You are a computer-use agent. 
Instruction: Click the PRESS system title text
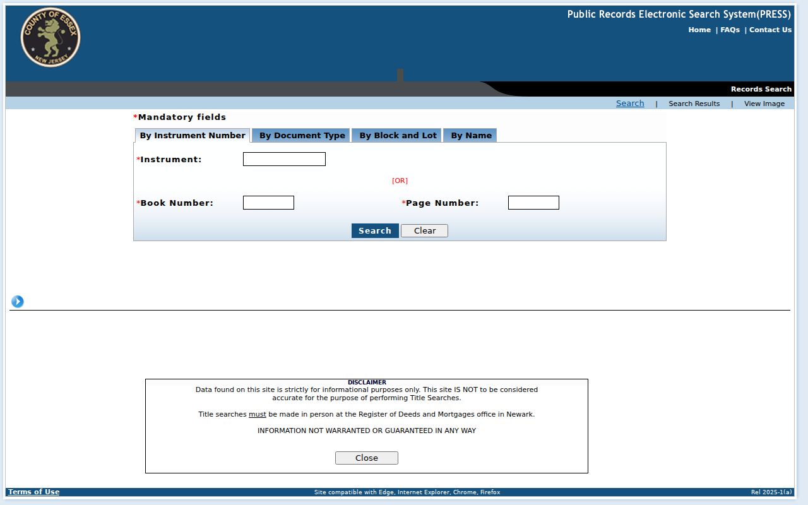tap(679, 14)
